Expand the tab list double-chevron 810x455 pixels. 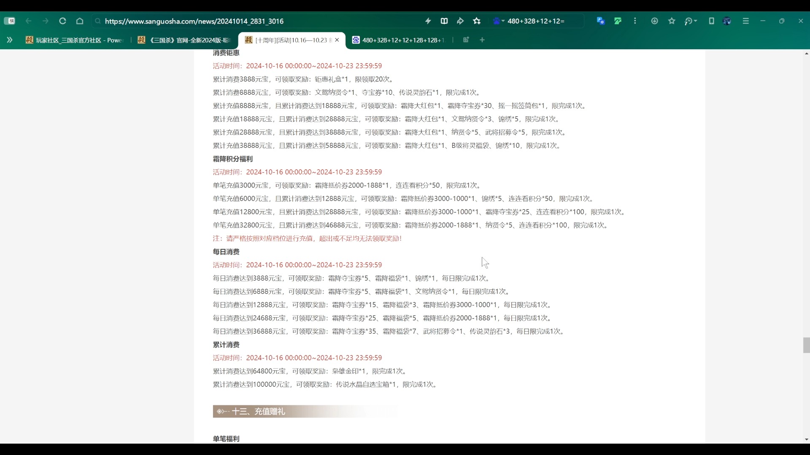click(x=9, y=40)
